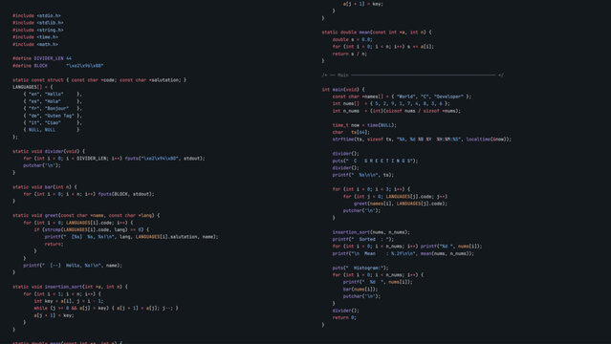The image size is (611, 344).
Task: Click the '"de", "Guten Tag"' table entry
Action: tap(53, 116)
